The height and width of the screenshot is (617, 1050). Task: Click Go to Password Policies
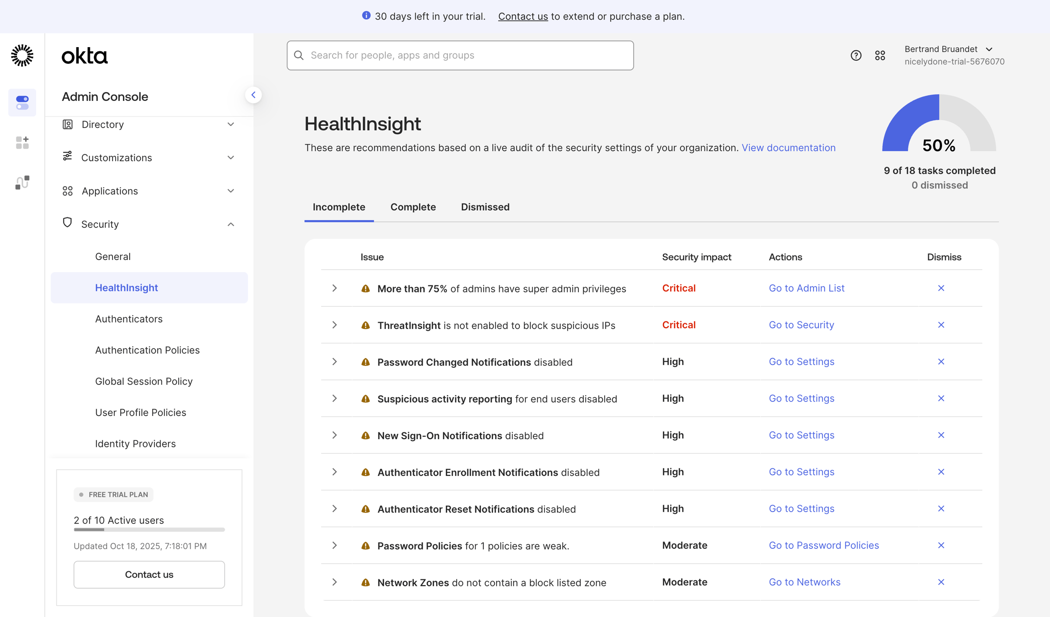824,545
